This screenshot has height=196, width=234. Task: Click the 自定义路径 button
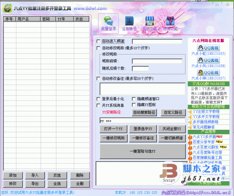173,113
